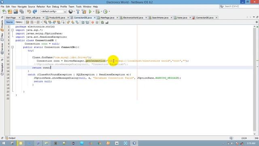Click the New File toolbar icon
The image size is (259, 146).
(x=4, y=12)
